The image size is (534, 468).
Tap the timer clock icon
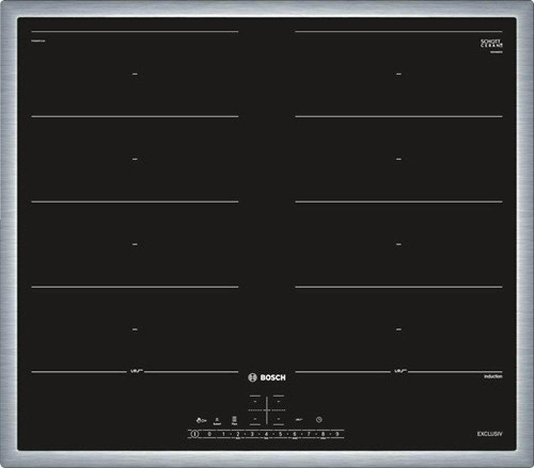[319, 420]
